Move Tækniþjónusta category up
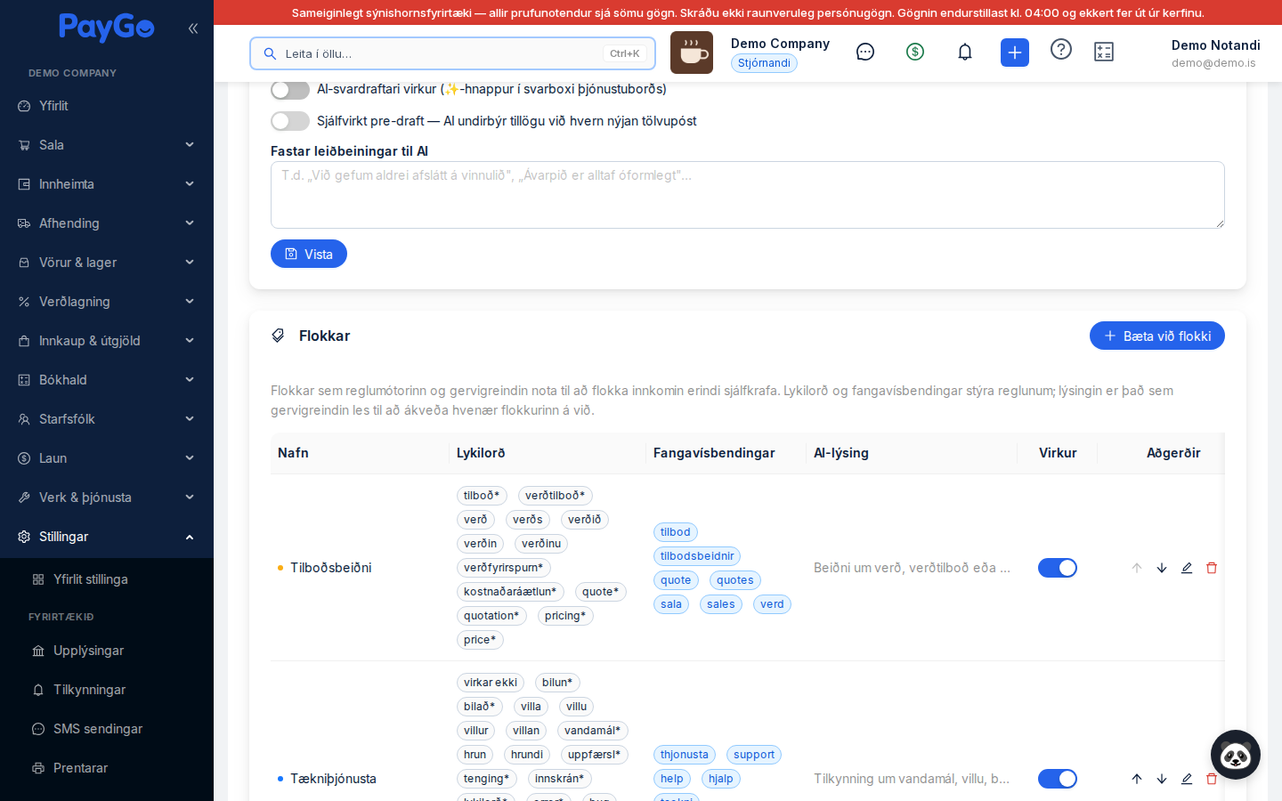Screen dimensions: 1282x801 tap(1137, 779)
